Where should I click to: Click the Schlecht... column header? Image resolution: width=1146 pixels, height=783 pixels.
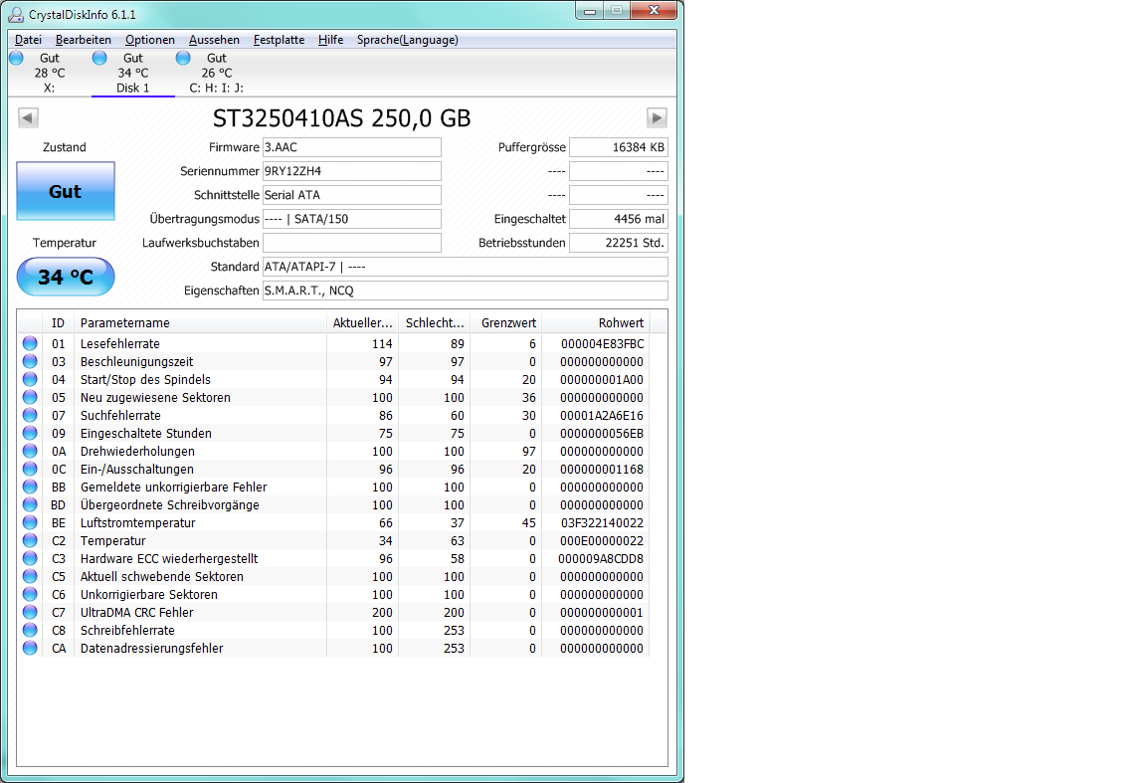click(435, 322)
